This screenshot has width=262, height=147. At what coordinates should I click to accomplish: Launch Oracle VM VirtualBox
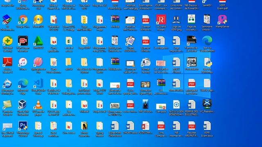click(23, 105)
